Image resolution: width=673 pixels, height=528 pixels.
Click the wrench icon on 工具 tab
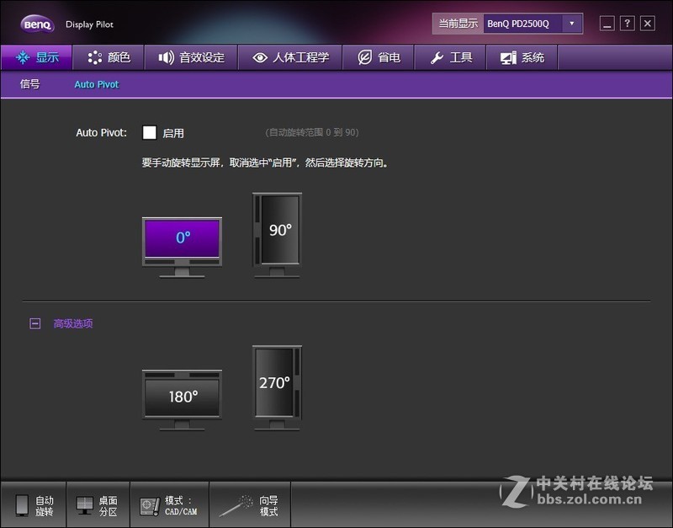point(440,57)
